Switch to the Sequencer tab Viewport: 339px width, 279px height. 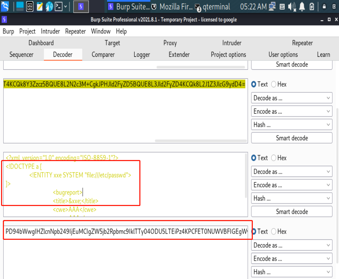point(22,55)
